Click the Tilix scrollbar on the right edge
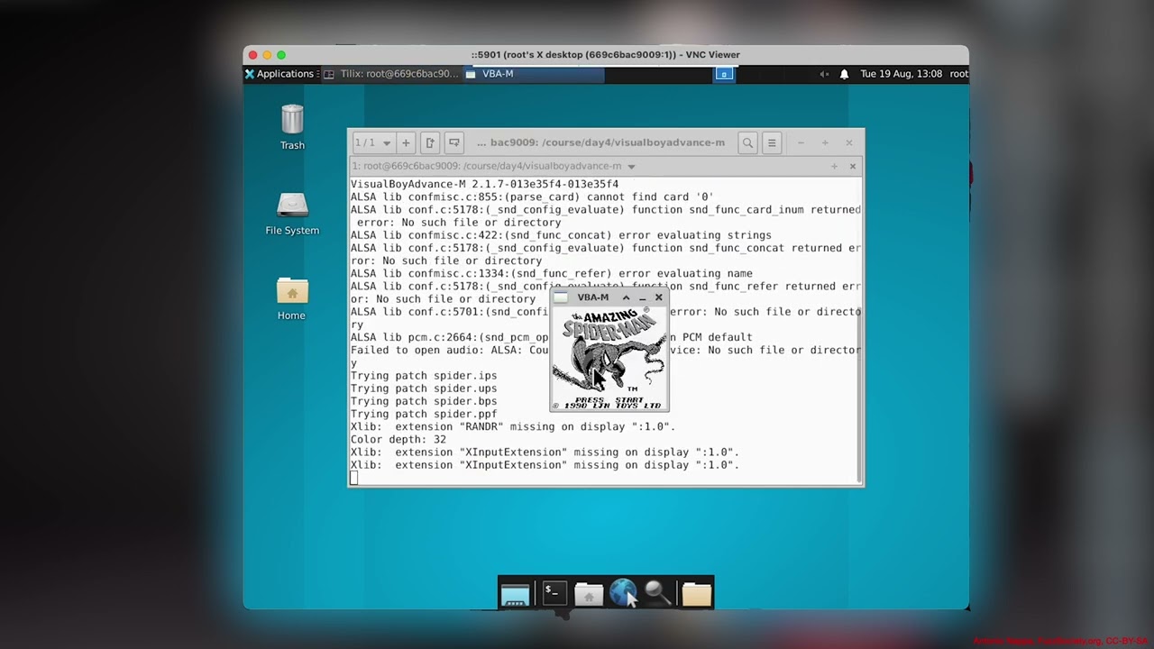 [x=861, y=330]
